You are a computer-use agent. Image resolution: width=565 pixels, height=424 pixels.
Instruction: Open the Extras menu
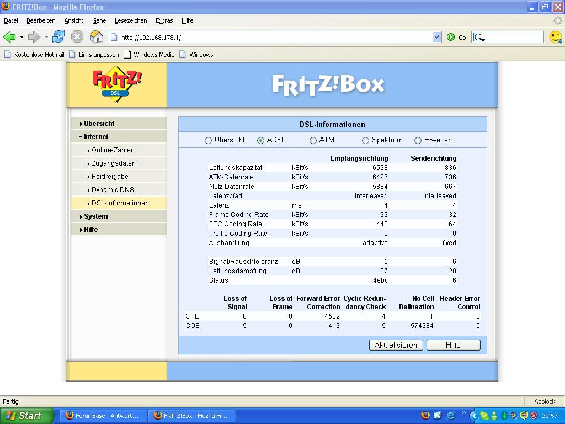click(164, 20)
